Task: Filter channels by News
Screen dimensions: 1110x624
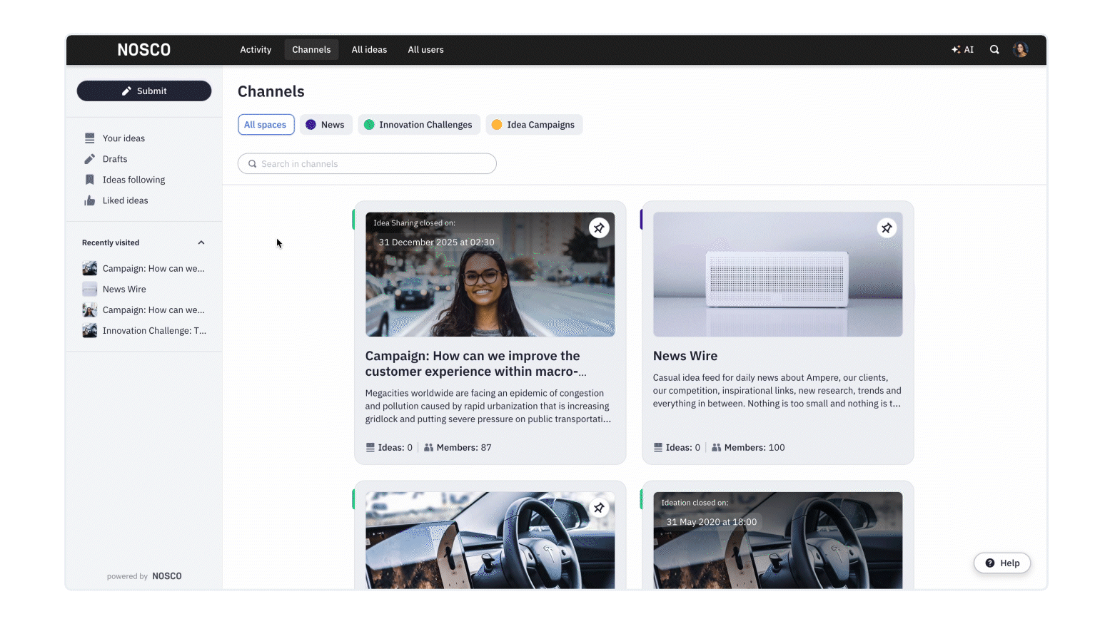Action: (326, 125)
